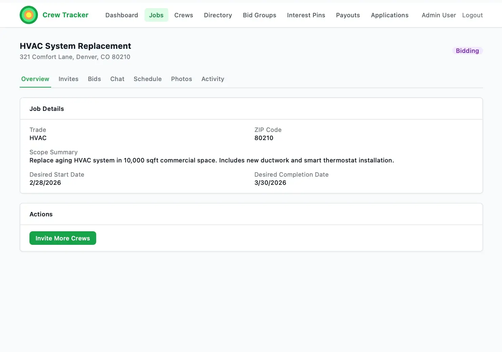Click the Bidding status badge
This screenshot has height=352, width=502.
coord(467,51)
